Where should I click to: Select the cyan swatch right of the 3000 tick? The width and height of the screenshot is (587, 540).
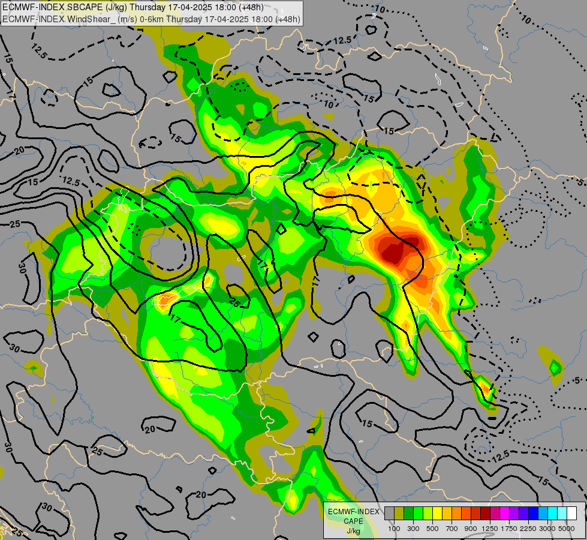552,514
